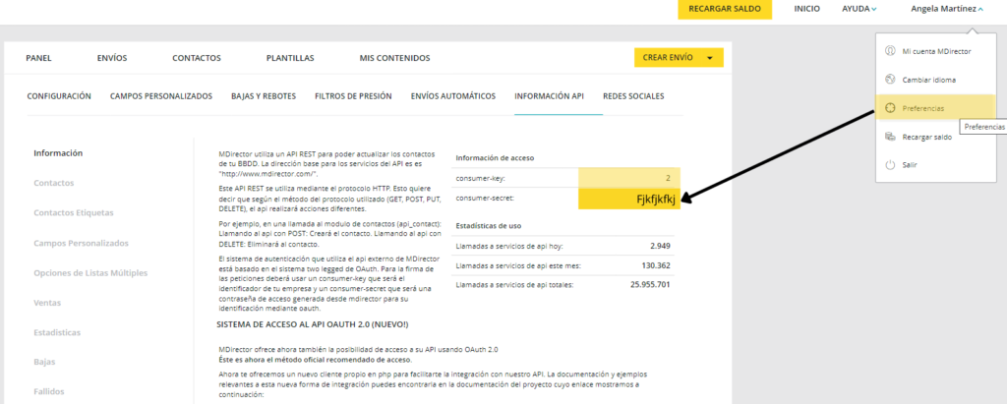Click the 2.949 api calls today value
The image size is (1007, 404).
pos(660,246)
